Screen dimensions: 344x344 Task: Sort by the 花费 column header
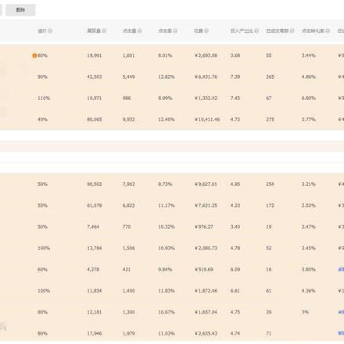click(x=199, y=30)
